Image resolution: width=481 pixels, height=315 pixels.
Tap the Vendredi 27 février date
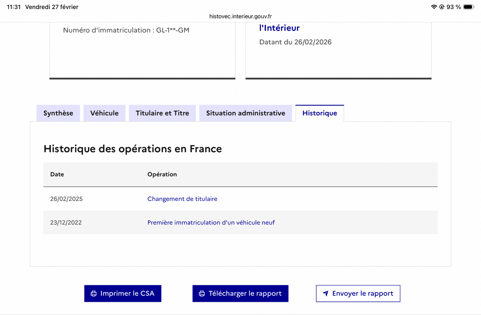[x=52, y=7]
